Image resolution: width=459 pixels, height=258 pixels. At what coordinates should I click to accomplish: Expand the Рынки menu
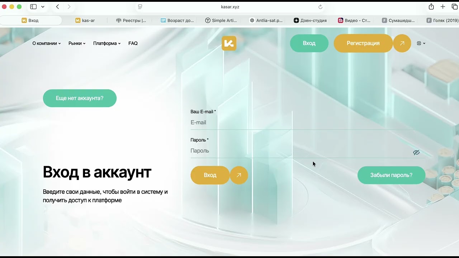point(77,43)
